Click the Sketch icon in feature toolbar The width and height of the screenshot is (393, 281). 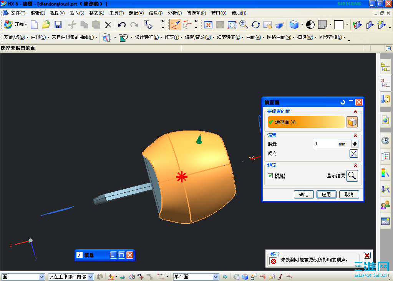(107, 38)
